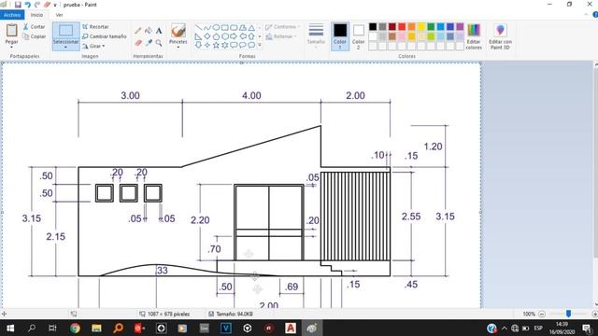Pick the yellow color swatch
This screenshot has width=598, height=336.
421,27
